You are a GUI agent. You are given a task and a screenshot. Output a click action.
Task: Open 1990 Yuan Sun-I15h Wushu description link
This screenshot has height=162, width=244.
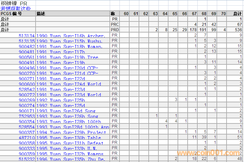pos(69,41)
